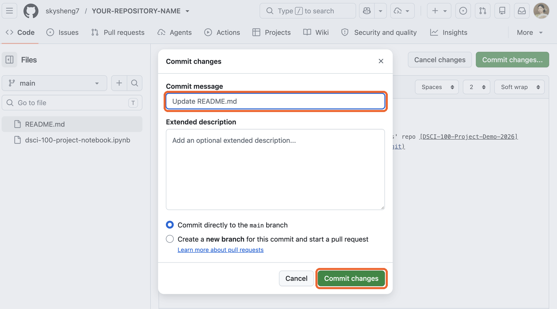The width and height of the screenshot is (557, 309).
Task: Open the Actions tab
Action: pyautogui.click(x=222, y=32)
